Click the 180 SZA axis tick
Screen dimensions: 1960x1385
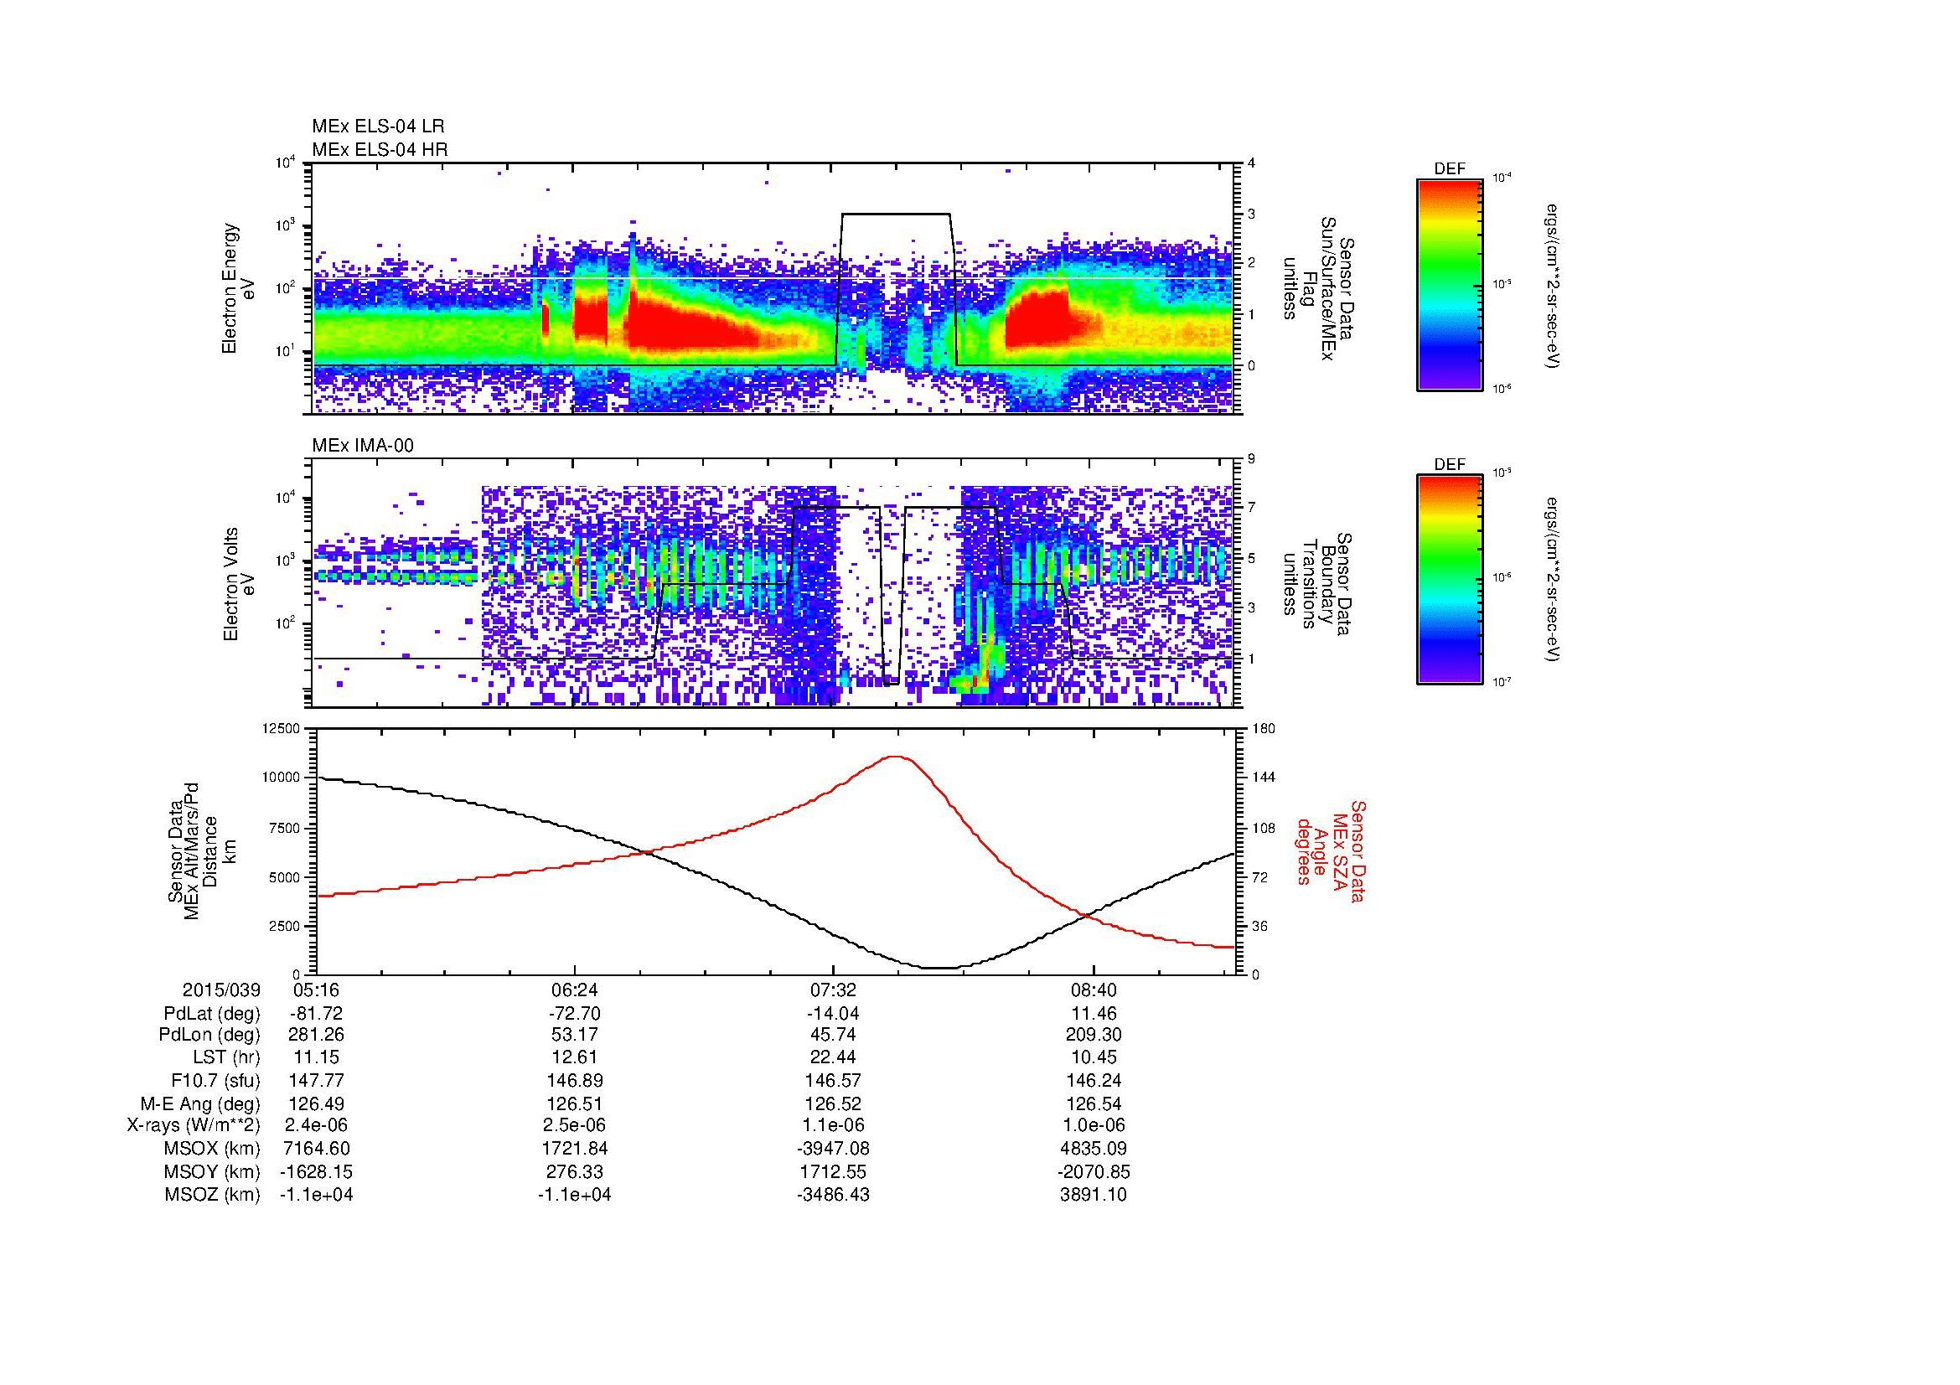(1264, 729)
